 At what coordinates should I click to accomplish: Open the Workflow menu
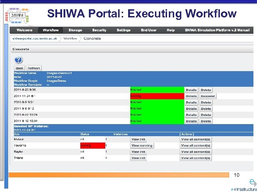(50, 30)
